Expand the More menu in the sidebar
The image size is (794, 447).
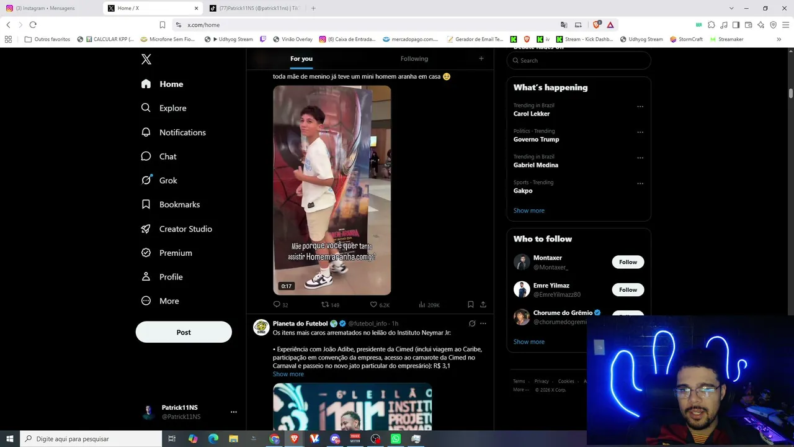click(160, 301)
